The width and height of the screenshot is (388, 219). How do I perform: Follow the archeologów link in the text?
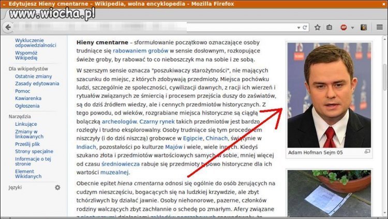pos(119,121)
